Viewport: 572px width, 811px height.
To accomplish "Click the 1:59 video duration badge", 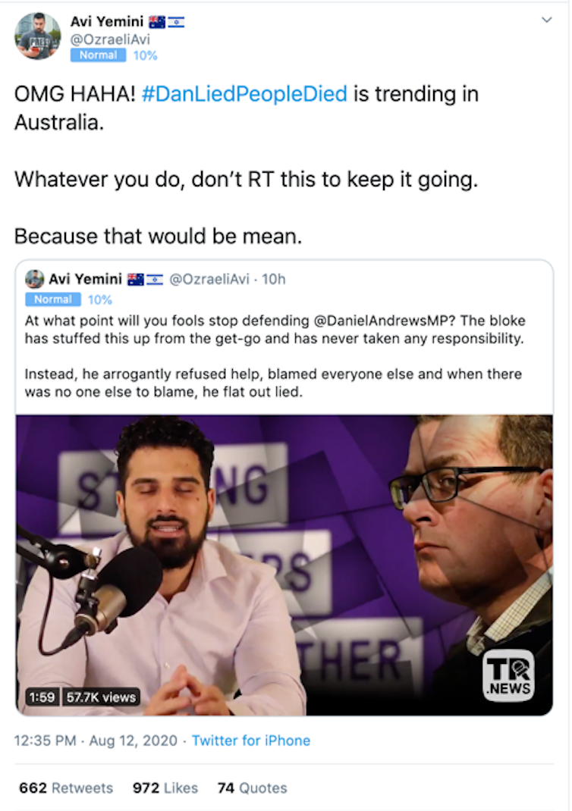I will pyautogui.click(x=42, y=697).
